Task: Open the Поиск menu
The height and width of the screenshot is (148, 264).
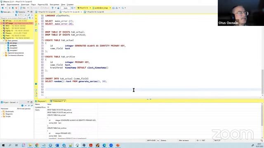Action: (x=33, y=5)
